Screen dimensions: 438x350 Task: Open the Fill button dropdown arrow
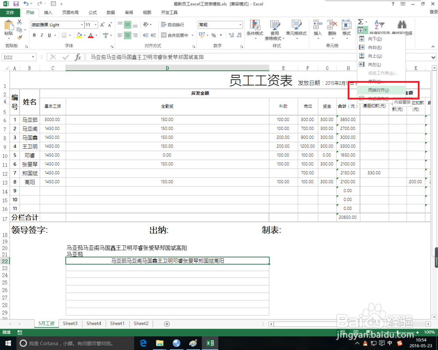pos(365,30)
